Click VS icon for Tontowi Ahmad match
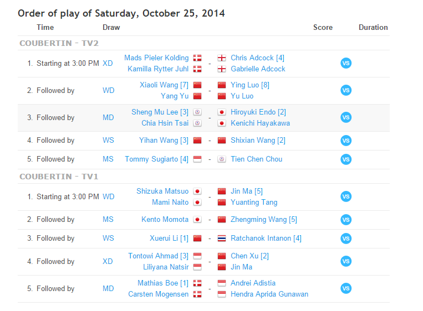Screen dimensions: 423x311 coord(346,261)
